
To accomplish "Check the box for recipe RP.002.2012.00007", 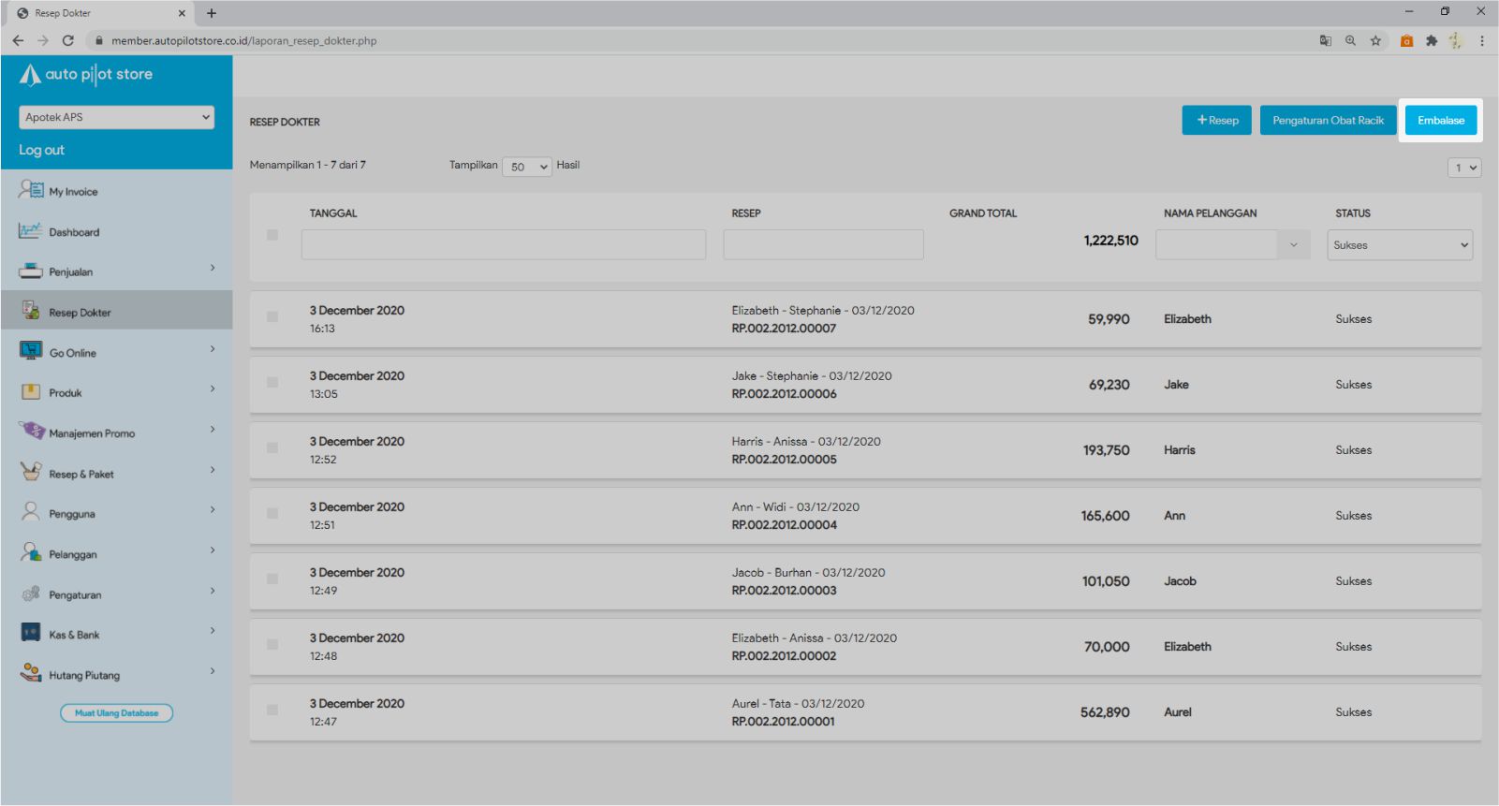I will [x=272, y=317].
